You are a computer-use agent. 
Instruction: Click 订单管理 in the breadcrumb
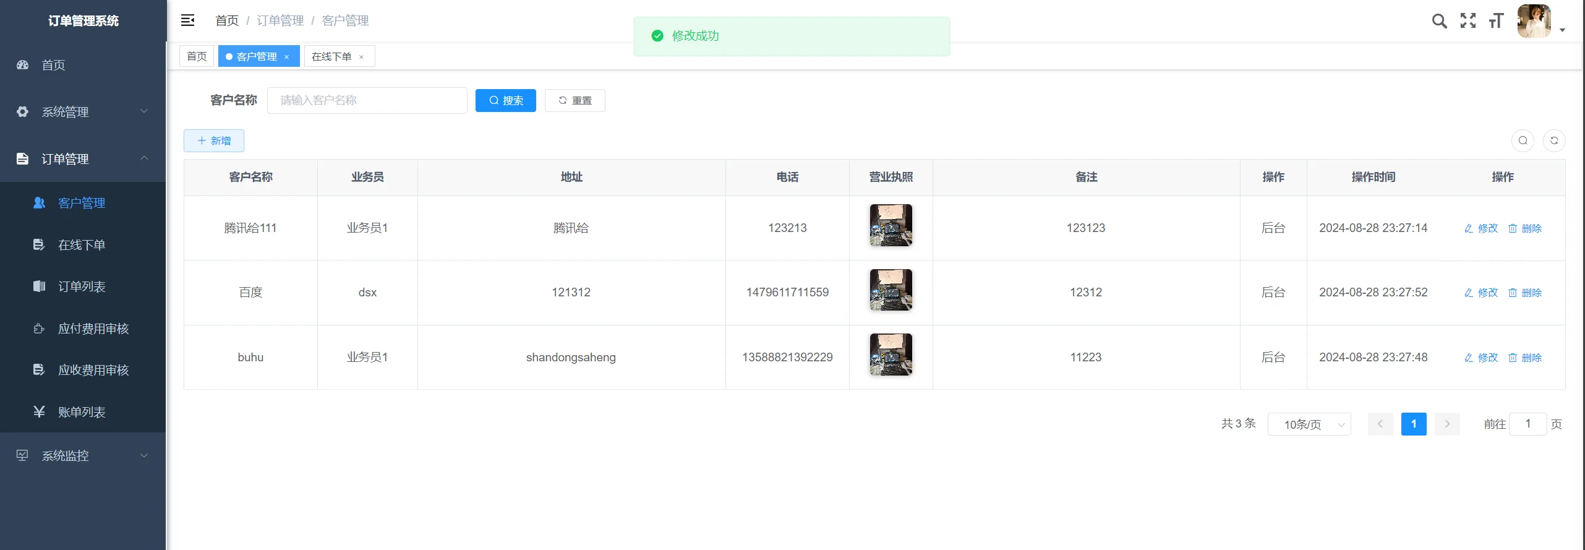point(280,20)
